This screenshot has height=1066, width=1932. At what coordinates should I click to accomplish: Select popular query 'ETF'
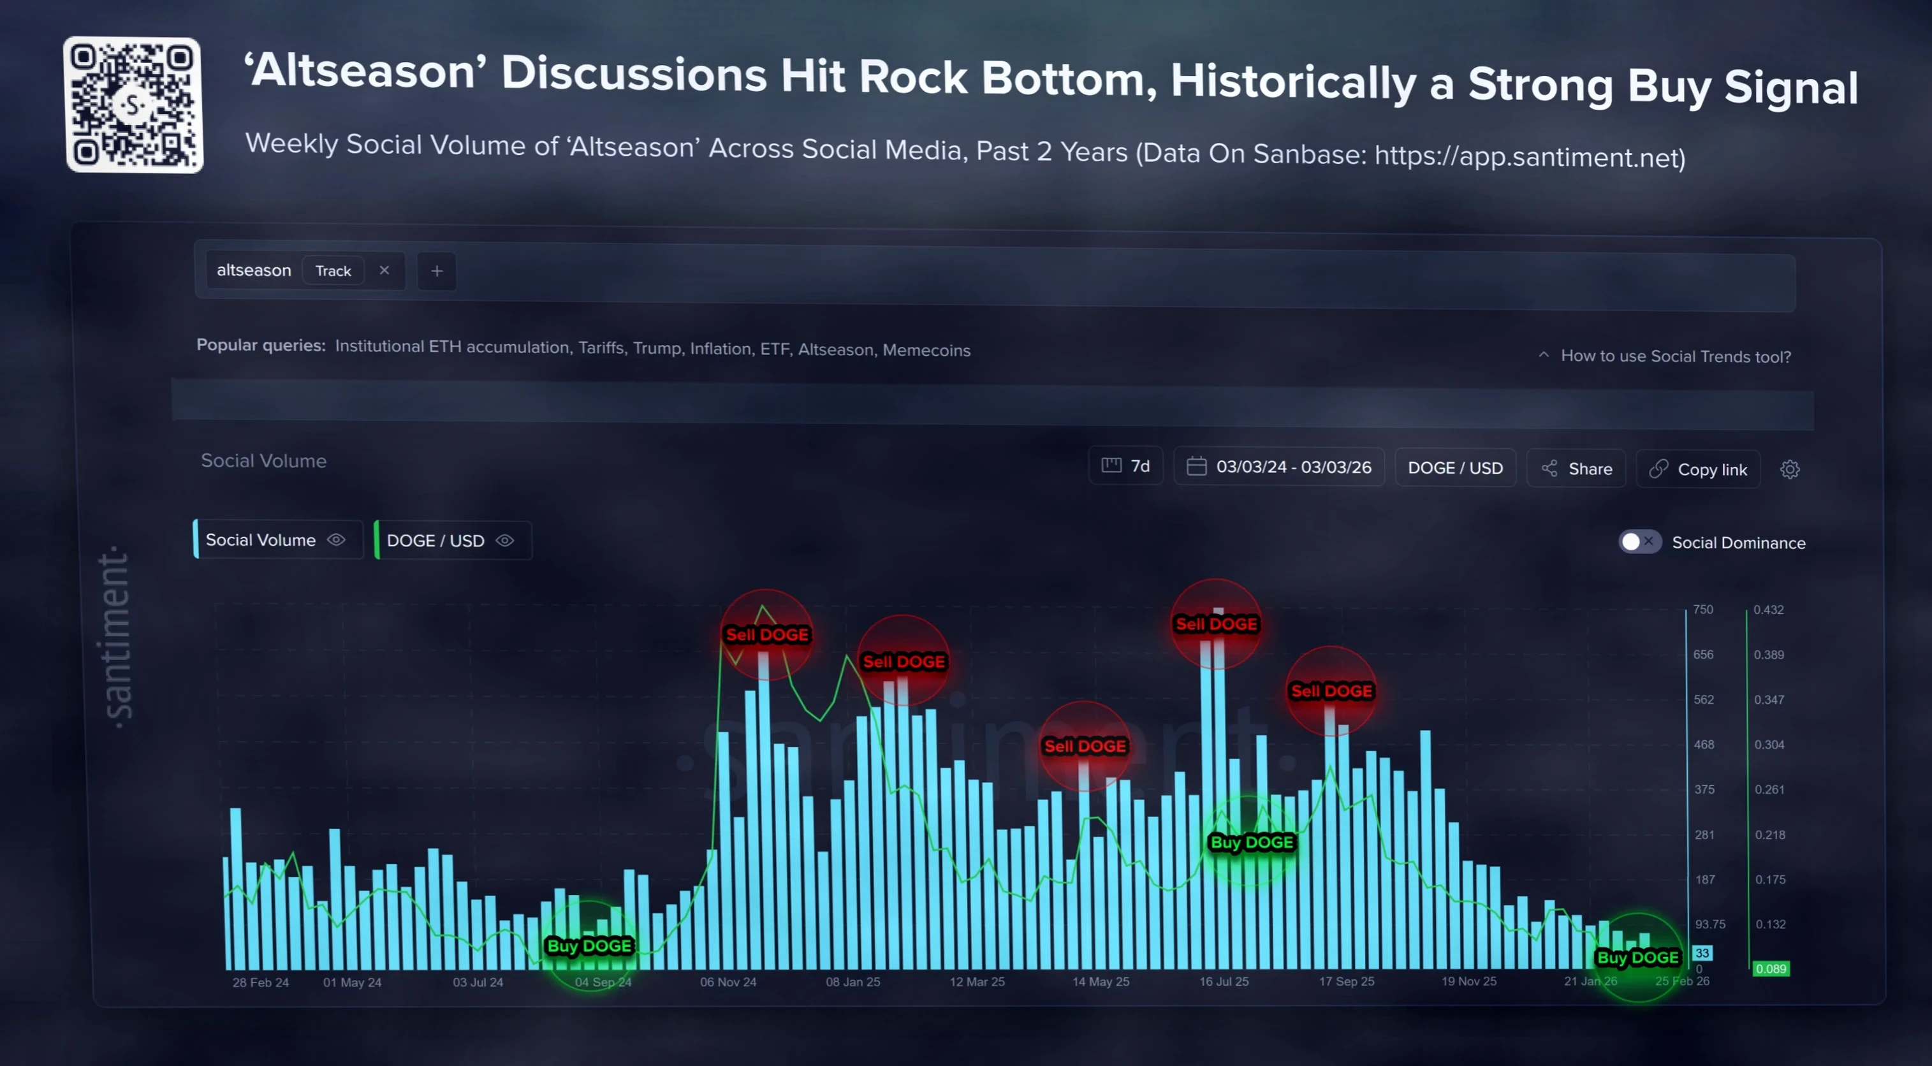[775, 349]
